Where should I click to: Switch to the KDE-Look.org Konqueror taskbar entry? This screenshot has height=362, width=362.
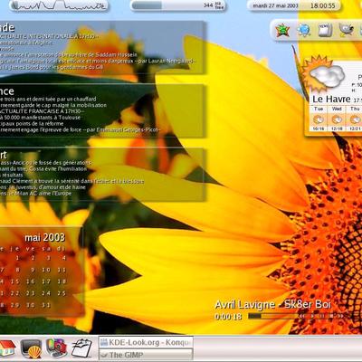[x=146, y=342]
